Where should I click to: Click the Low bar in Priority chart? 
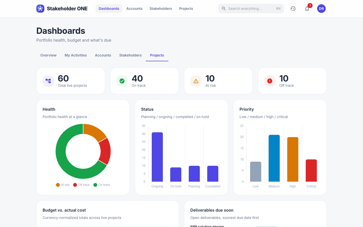pos(256,172)
